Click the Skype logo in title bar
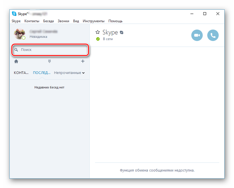 coord(14,13)
